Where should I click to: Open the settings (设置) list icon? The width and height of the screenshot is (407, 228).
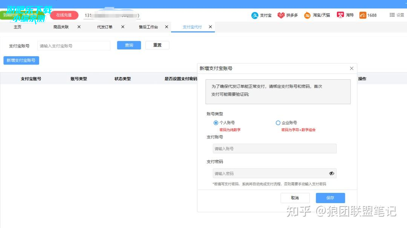tap(392, 15)
